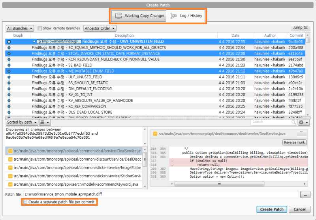The height and width of the screenshot is (220, 316).
Task: Open the All Branches dropdown
Action: point(20,28)
